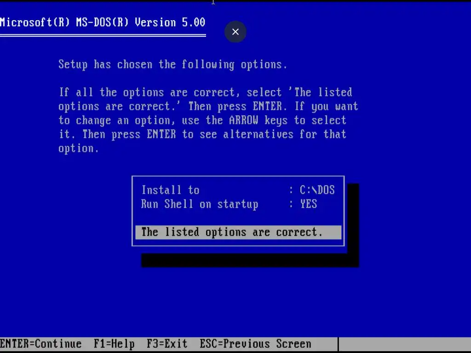Image resolution: width=471 pixels, height=353 pixels.
Task: Click ENTER=Continue in the status bar
Action: click(41, 344)
